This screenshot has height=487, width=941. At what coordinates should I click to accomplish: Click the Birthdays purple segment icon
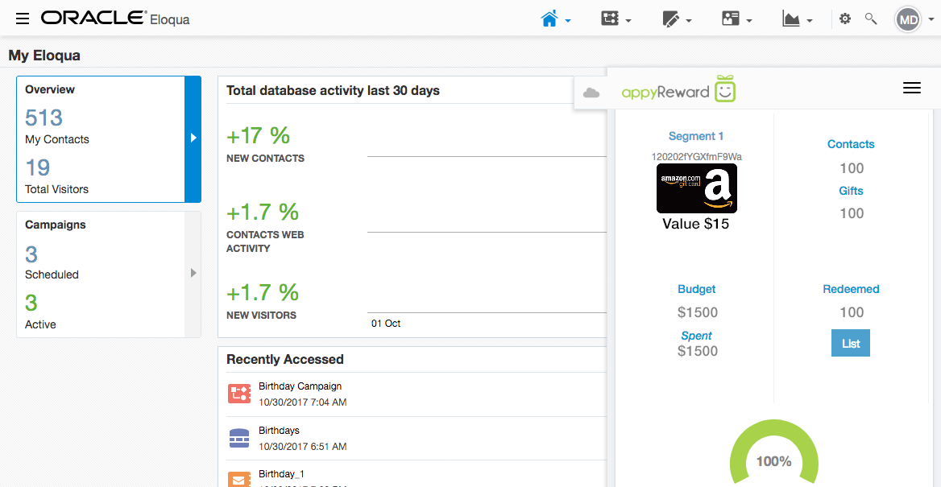coord(239,439)
